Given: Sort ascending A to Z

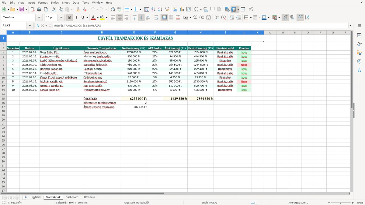Looking at the screenshot, I should tap(154, 9).
